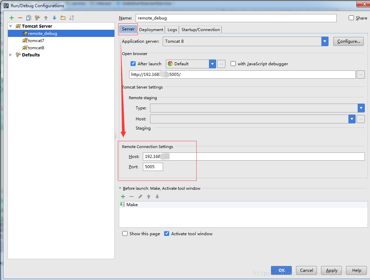This screenshot has height=280, width=370.
Task: Disable the Activate tool window checkbox
Action: pyautogui.click(x=166, y=234)
